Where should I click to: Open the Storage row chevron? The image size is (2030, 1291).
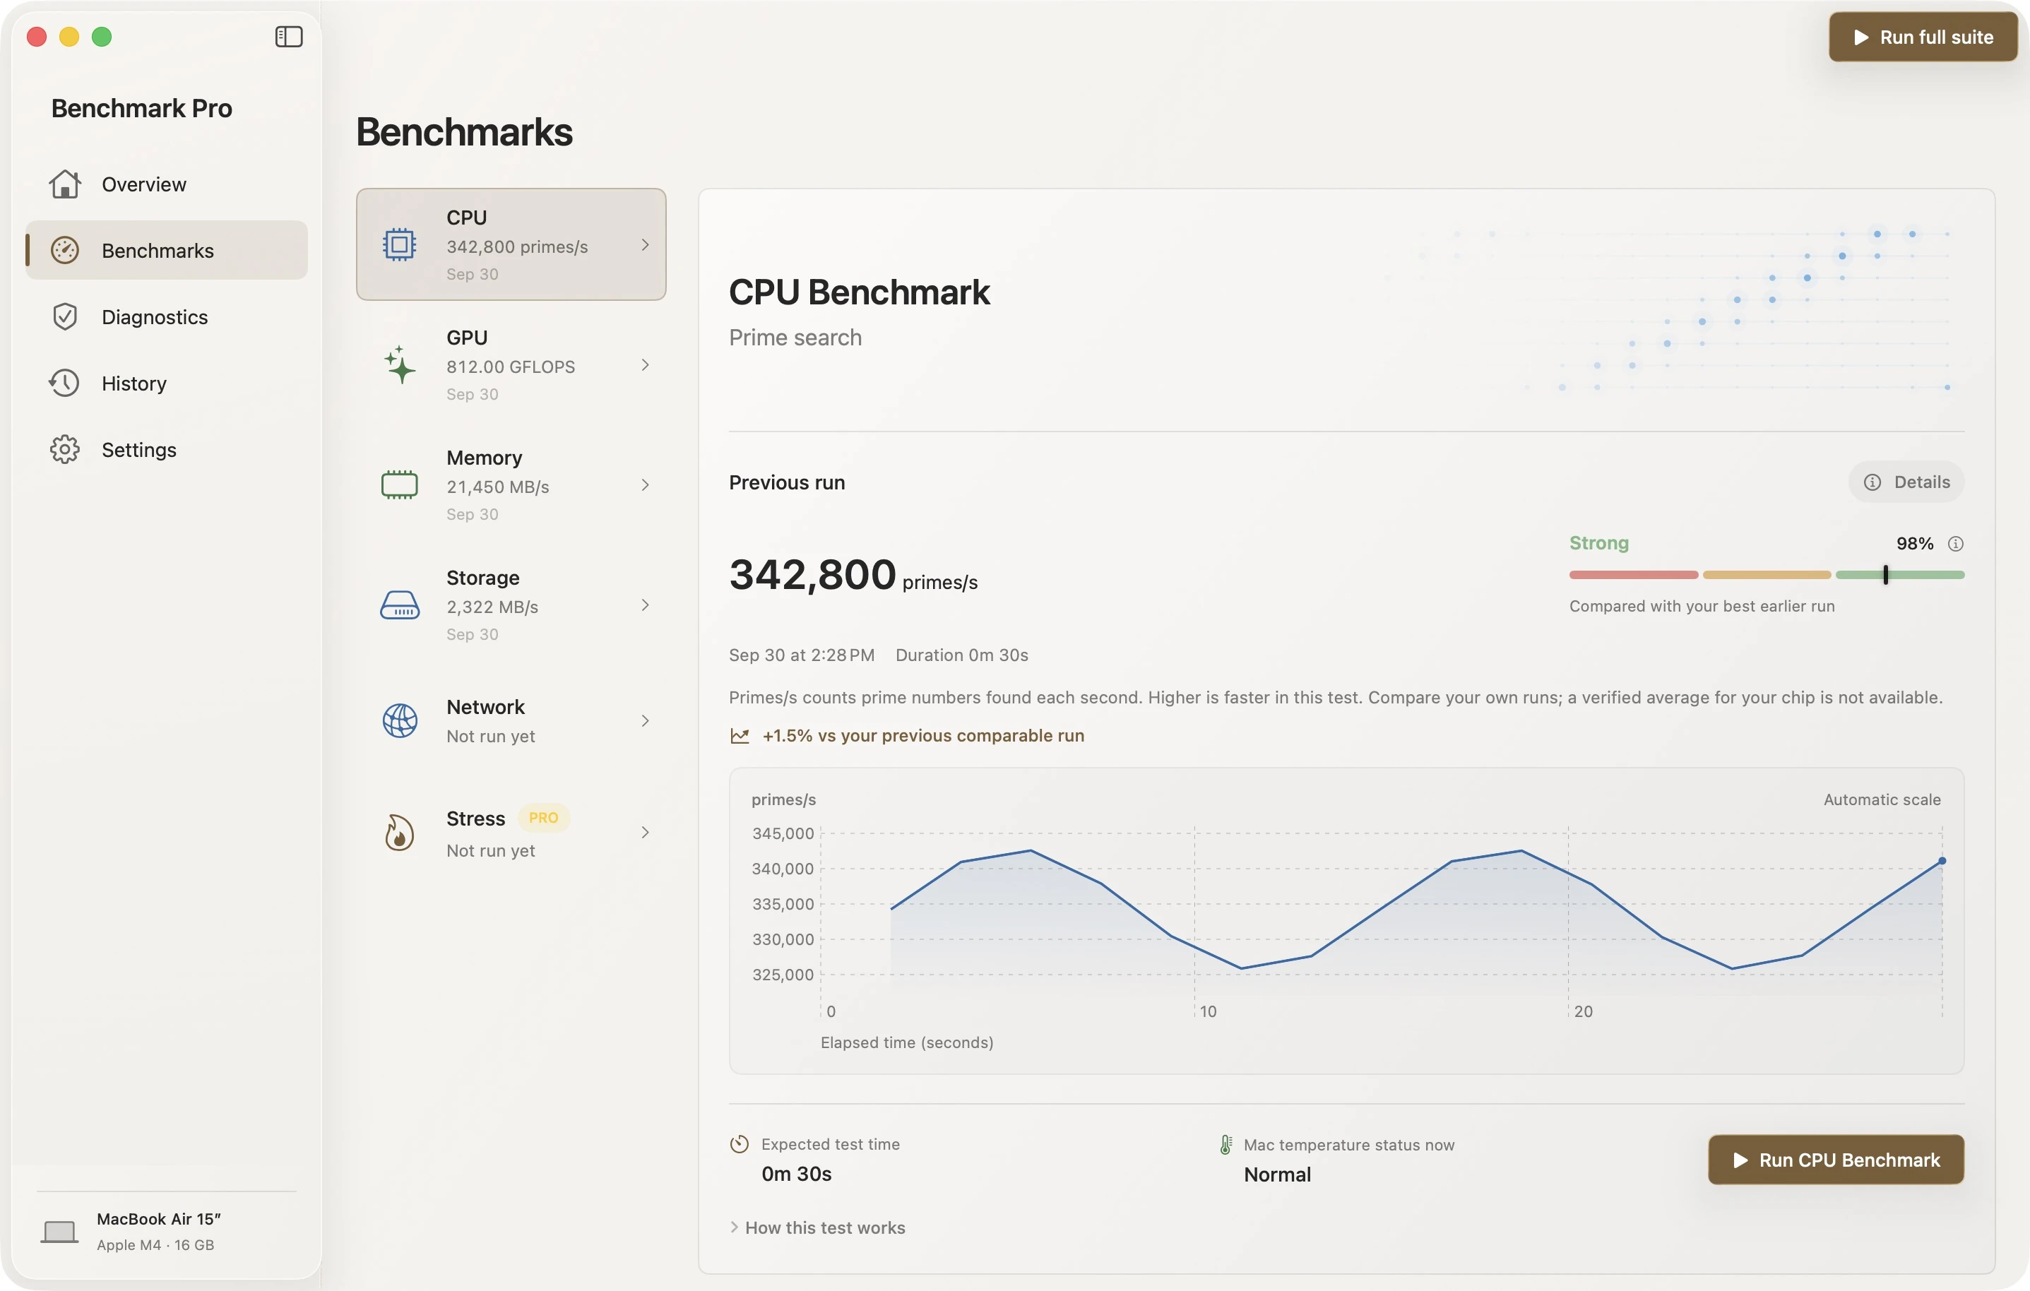point(645,605)
